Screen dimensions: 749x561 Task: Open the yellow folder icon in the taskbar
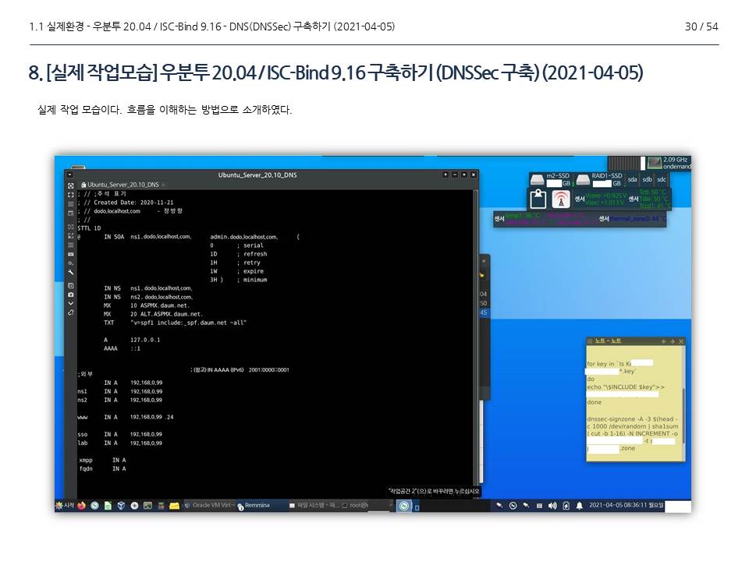tap(174, 506)
